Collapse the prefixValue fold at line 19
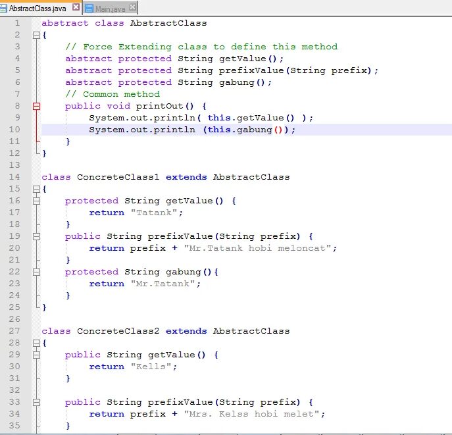Viewport: 452px width, 435px height. pos(36,236)
